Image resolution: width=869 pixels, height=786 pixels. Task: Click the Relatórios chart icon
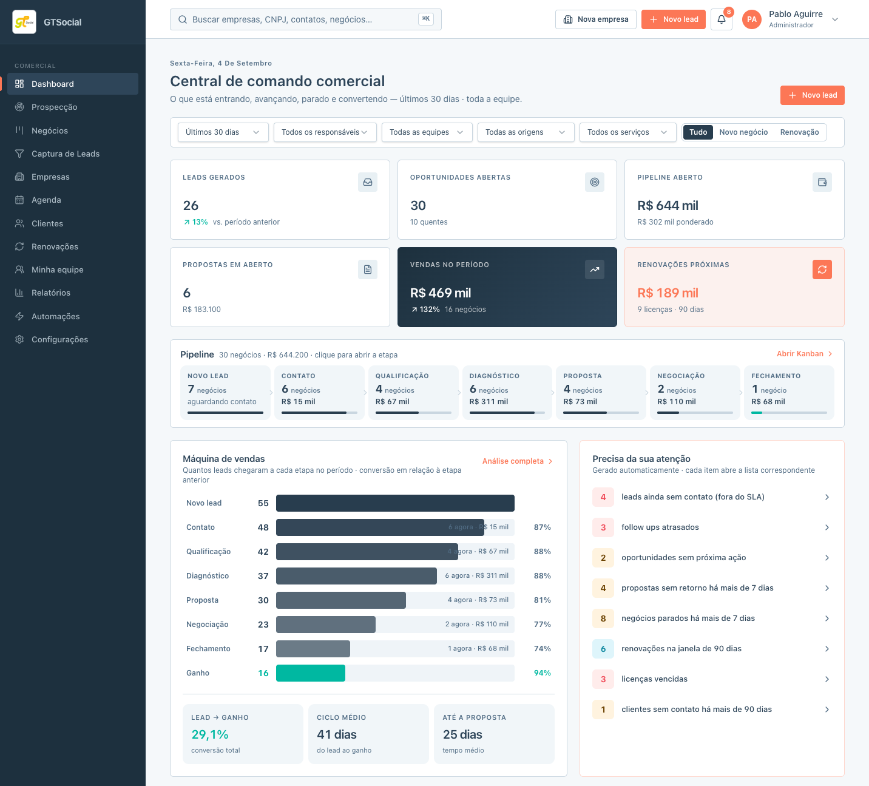coord(19,293)
